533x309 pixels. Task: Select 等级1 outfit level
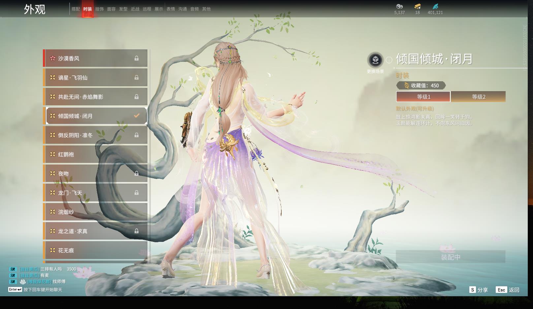(423, 97)
